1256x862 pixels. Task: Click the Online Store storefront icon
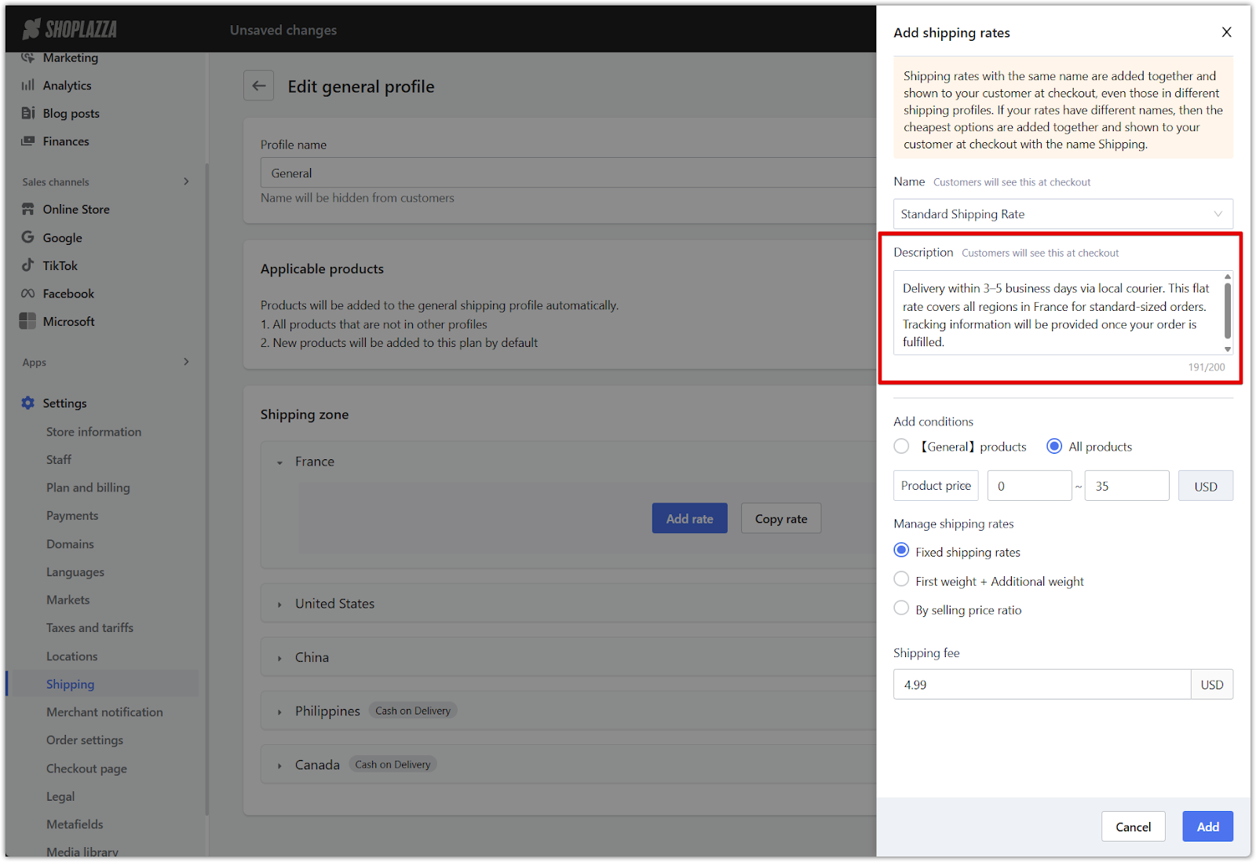[28, 210]
